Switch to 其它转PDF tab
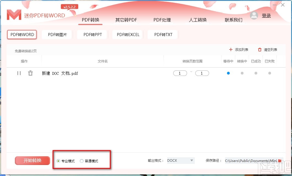The width and height of the screenshot is (292, 176). pos(126,20)
